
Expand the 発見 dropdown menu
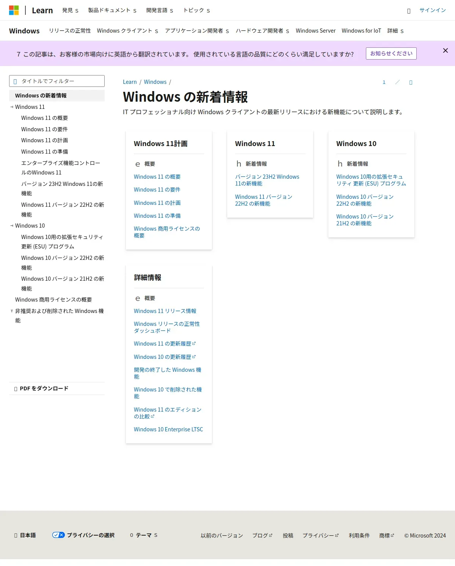tap(71, 10)
